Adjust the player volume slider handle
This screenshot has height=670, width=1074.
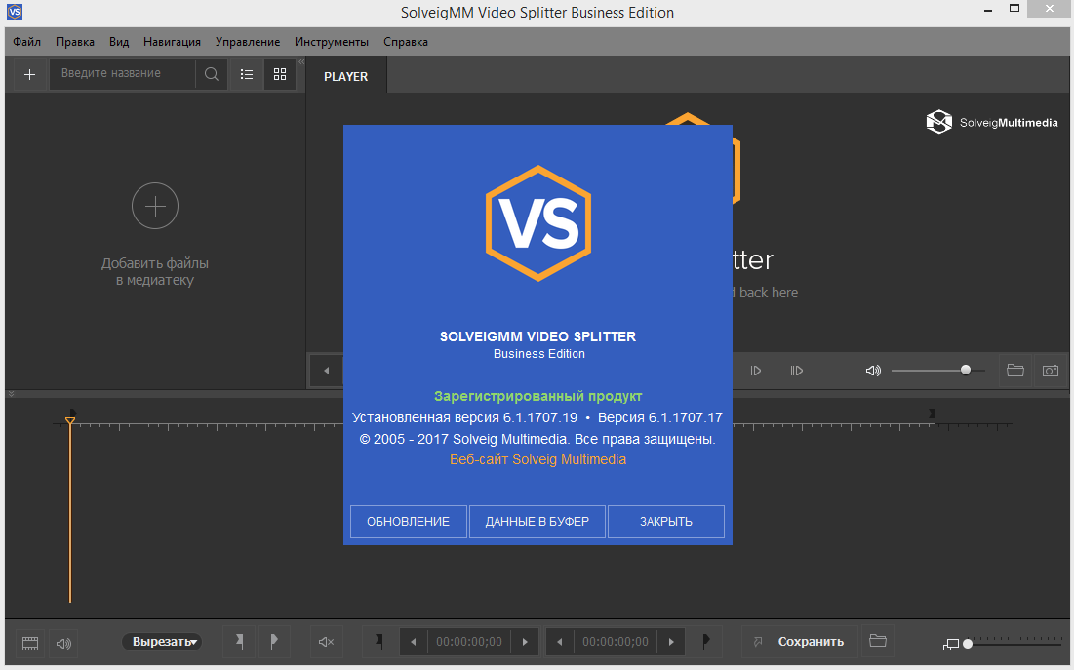(965, 370)
